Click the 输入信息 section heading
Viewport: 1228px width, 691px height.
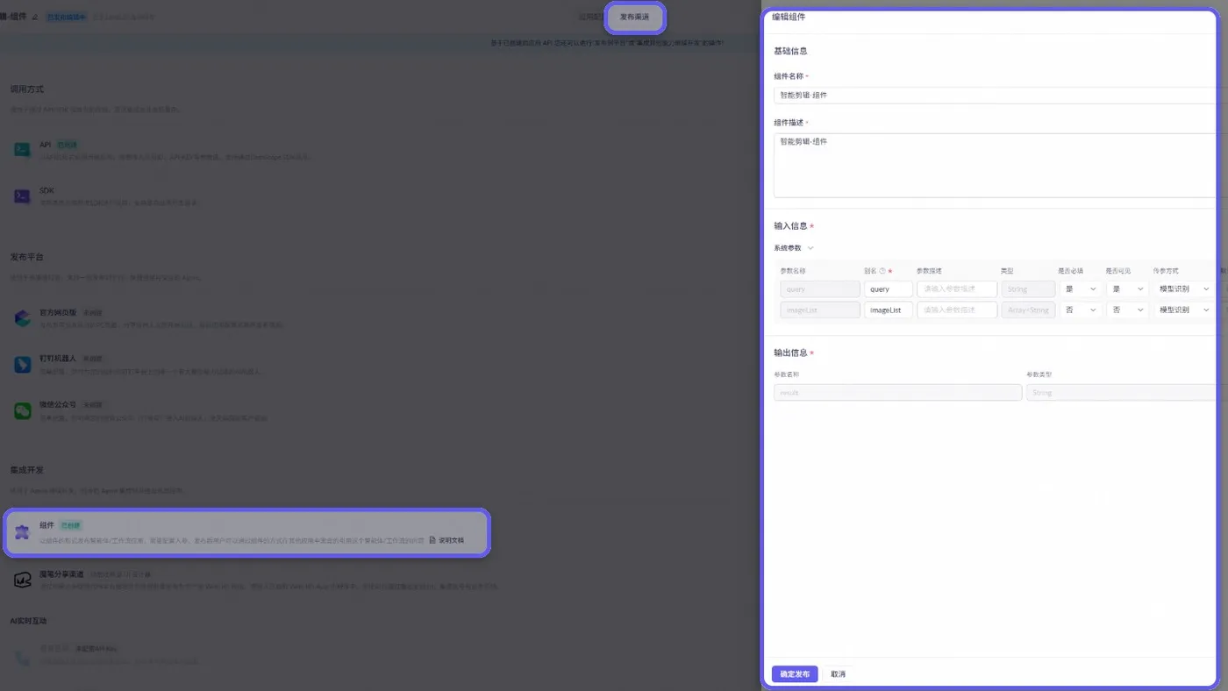click(x=790, y=226)
